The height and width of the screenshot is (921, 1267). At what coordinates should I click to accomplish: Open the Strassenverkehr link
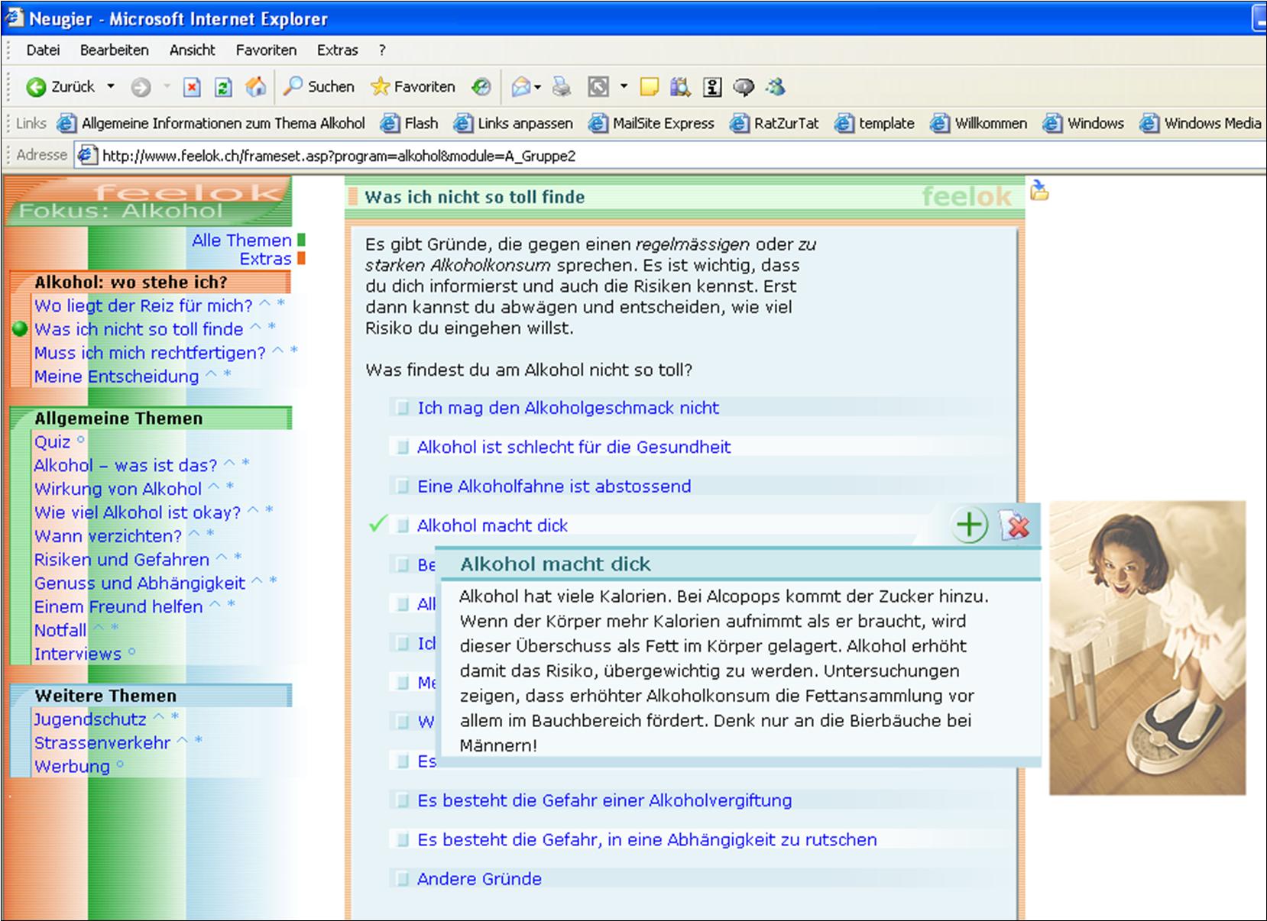(x=102, y=743)
